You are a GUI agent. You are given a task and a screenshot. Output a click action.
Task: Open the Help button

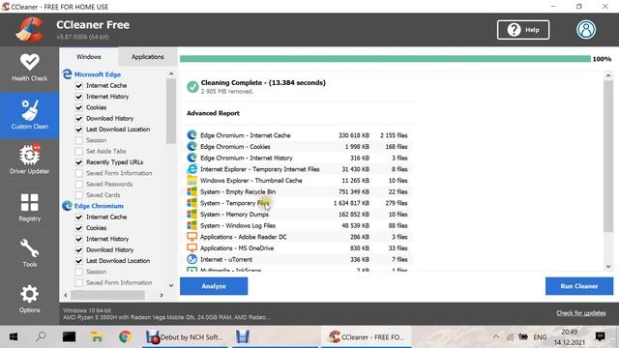[523, 30]
